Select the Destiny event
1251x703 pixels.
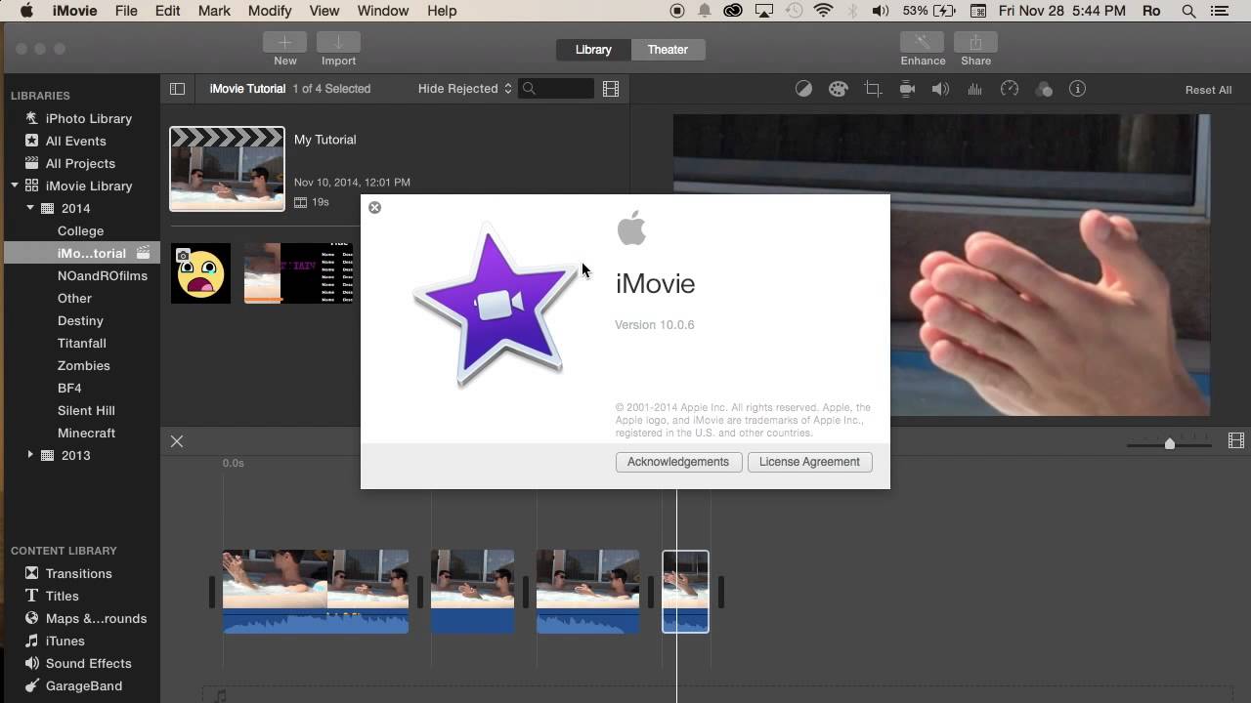coord(80,321)
